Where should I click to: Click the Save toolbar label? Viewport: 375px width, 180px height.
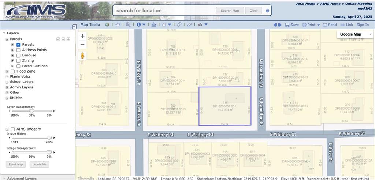pyautogui.click(x=295, y=25)
